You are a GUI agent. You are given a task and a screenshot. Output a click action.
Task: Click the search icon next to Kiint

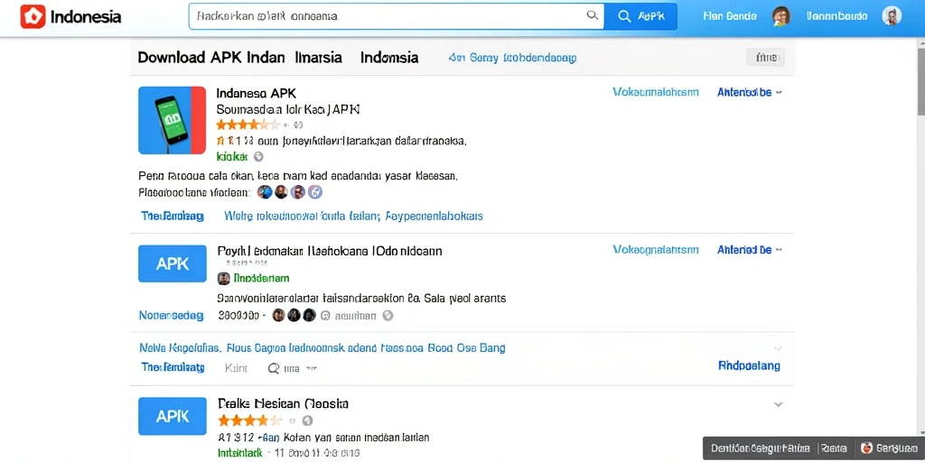[x=273, y=368]
